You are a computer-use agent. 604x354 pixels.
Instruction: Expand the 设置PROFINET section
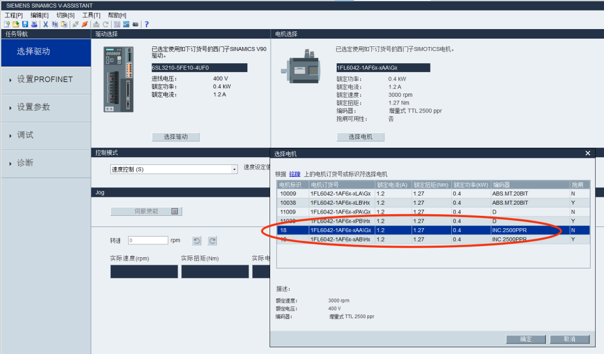click(45, 80)
